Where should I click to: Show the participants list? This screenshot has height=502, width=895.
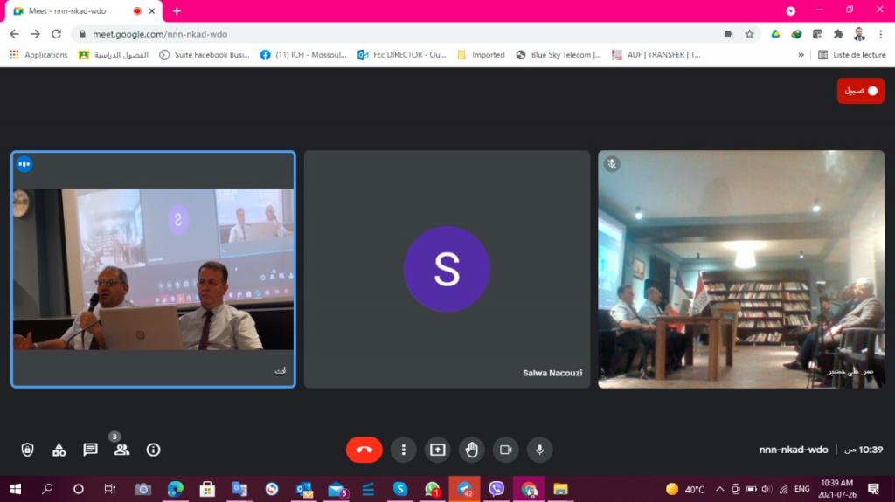121,450
